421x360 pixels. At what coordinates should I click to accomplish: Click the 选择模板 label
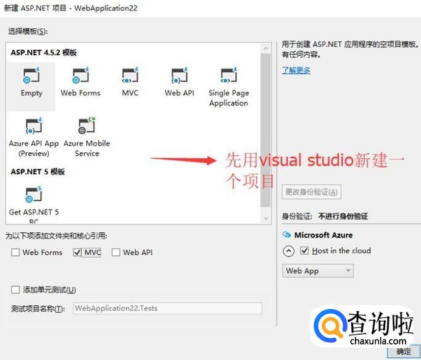point(27,31)
